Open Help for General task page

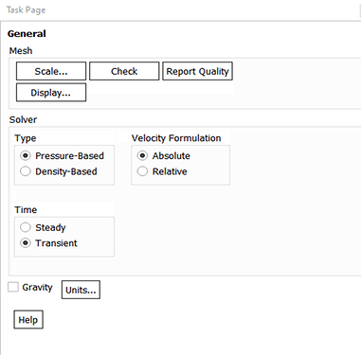tap(28, 320)
